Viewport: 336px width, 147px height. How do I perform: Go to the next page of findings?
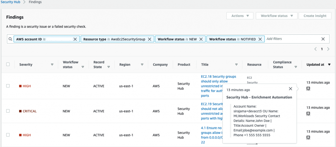(x=328, y=49)
